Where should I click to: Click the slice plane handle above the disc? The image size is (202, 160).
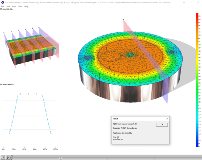tap(123, 19)
